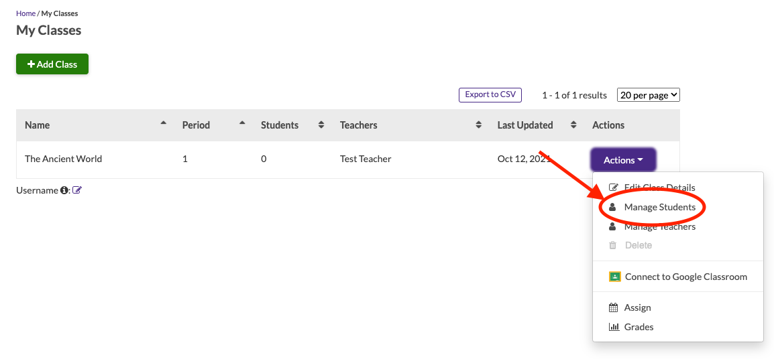Click the trash icon beside Delete
Screen dimensions: 774x359
click(612, 245)
